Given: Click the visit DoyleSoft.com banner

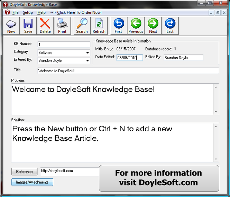Looking at the screenshot, I should click(159, 178).
